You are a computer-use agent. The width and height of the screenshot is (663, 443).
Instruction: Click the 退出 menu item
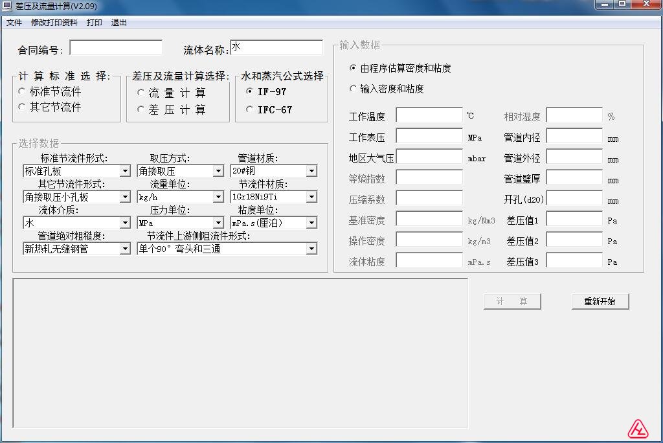tap(119, 23)
